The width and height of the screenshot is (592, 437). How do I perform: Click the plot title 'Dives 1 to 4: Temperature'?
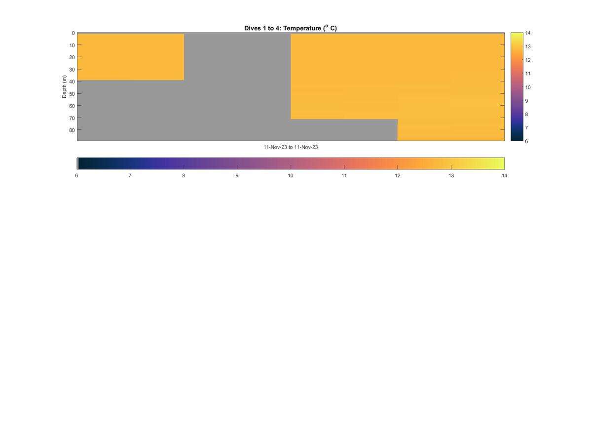pyautogui.click(x=291, y=28)
